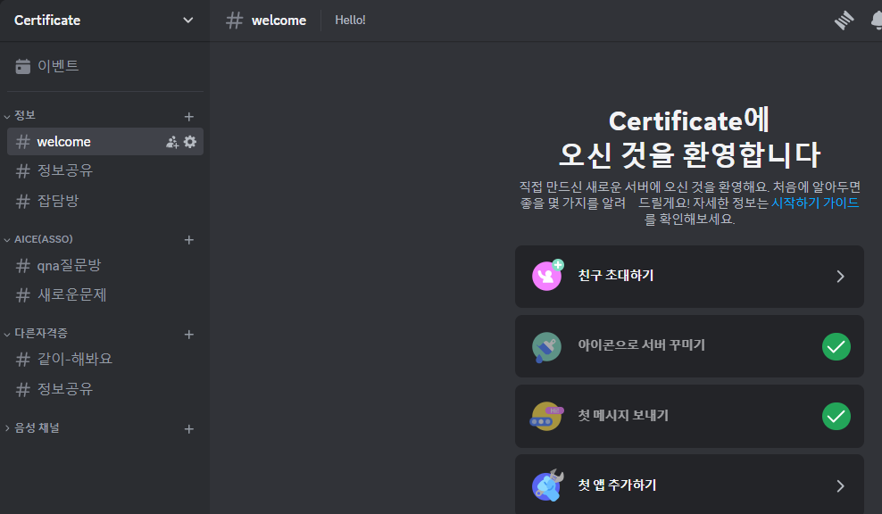The height and width of the screenshot is (514, 882).
Task: Click the arrow chevron on 친구 초대하기
Action: tap(840, 276)
